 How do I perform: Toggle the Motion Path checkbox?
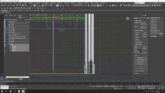click(x=151, y=26)
